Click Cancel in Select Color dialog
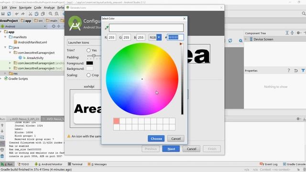 click(x=176, y=139)
